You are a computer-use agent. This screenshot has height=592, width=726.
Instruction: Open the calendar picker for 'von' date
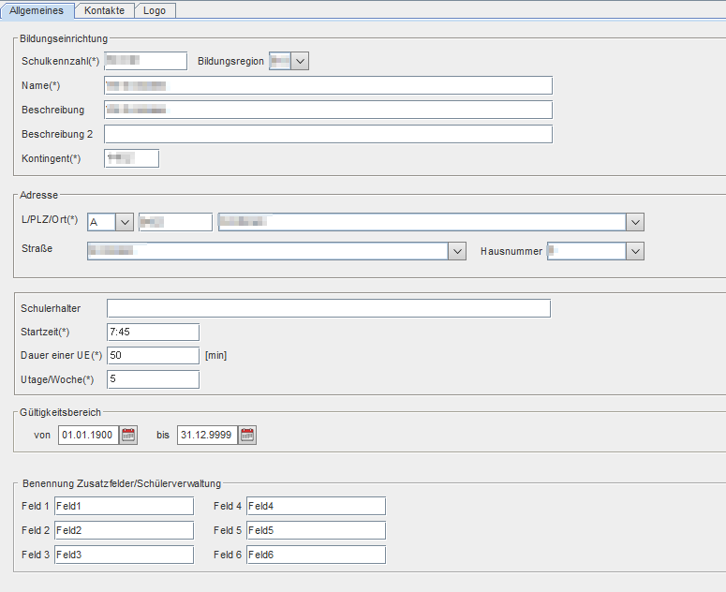pos(128,435)
